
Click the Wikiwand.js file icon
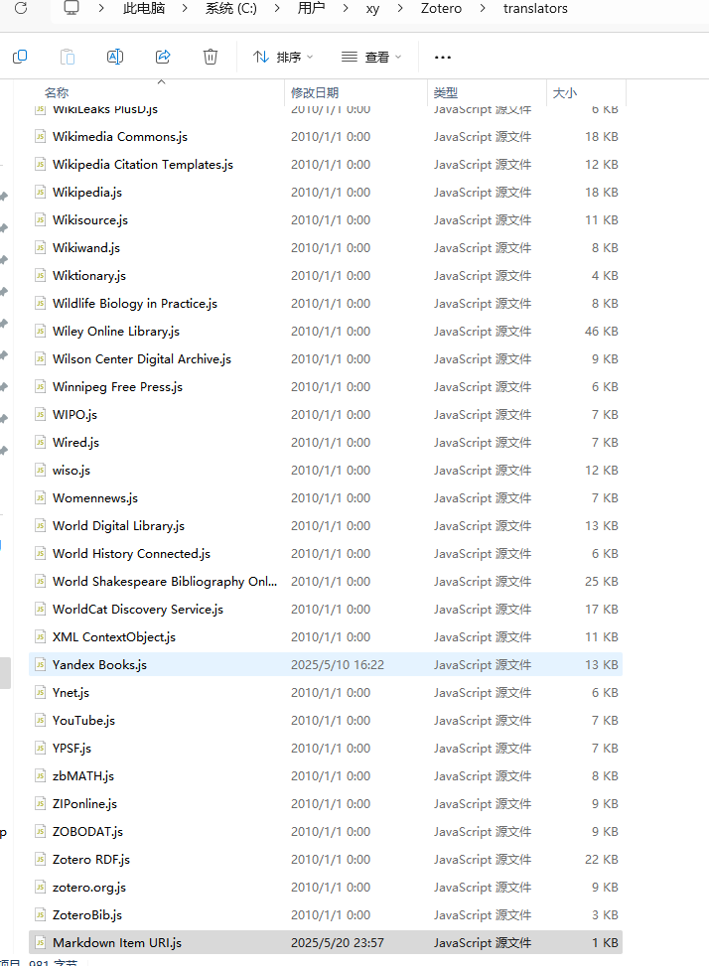[x=40, y=247]
